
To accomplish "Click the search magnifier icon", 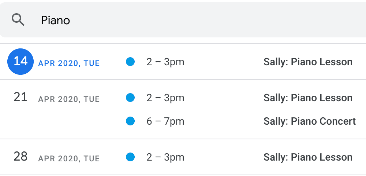I will (x=18, y=20).
